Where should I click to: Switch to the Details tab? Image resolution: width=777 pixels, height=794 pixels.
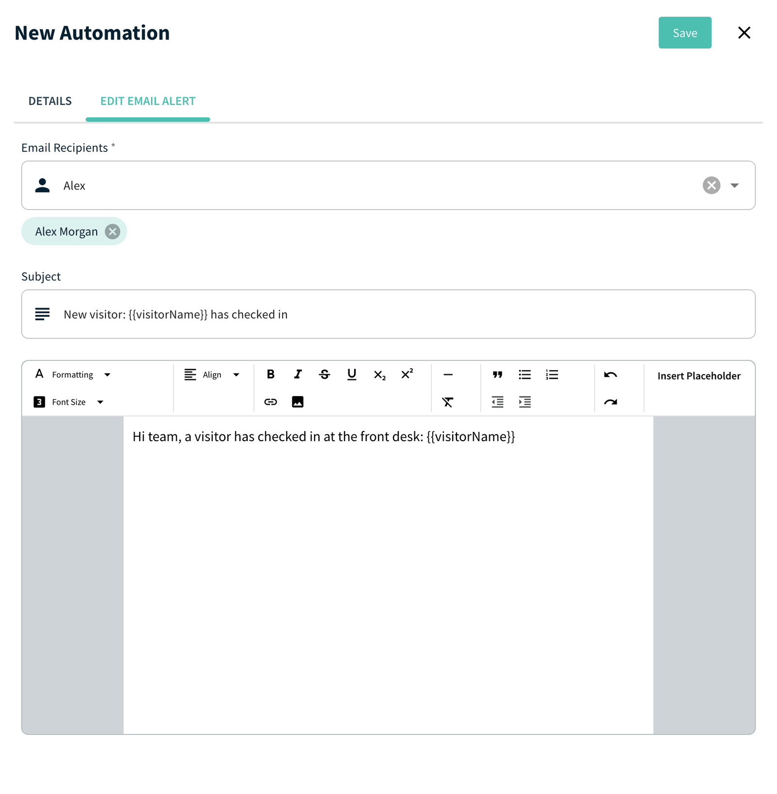[x=50, y=101]
